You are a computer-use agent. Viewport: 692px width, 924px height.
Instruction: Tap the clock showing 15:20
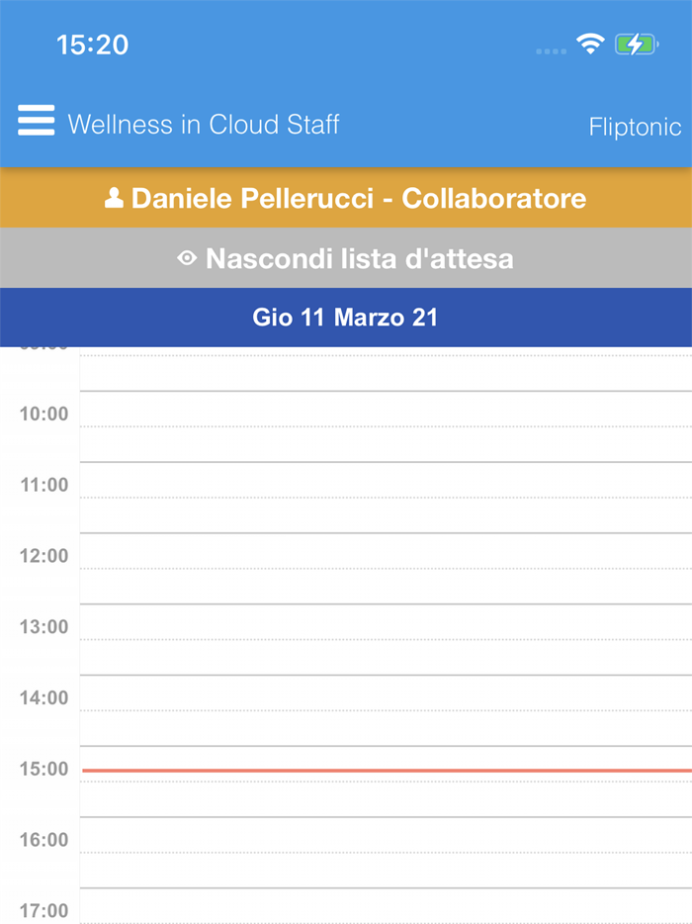(x=90, y=44)
